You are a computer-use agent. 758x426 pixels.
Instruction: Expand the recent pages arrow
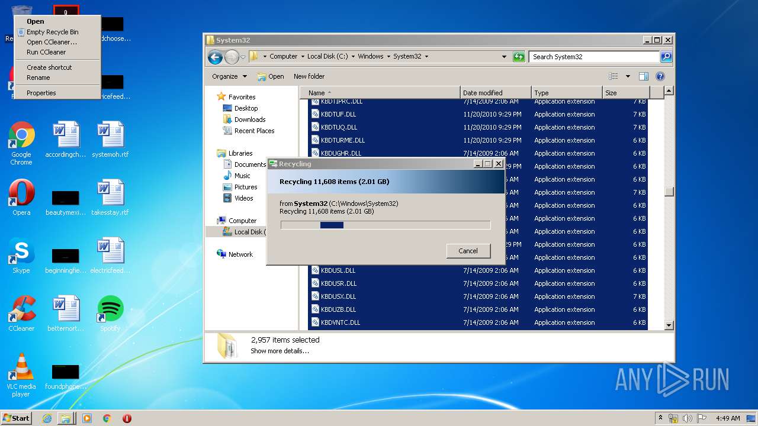(243, 57)
